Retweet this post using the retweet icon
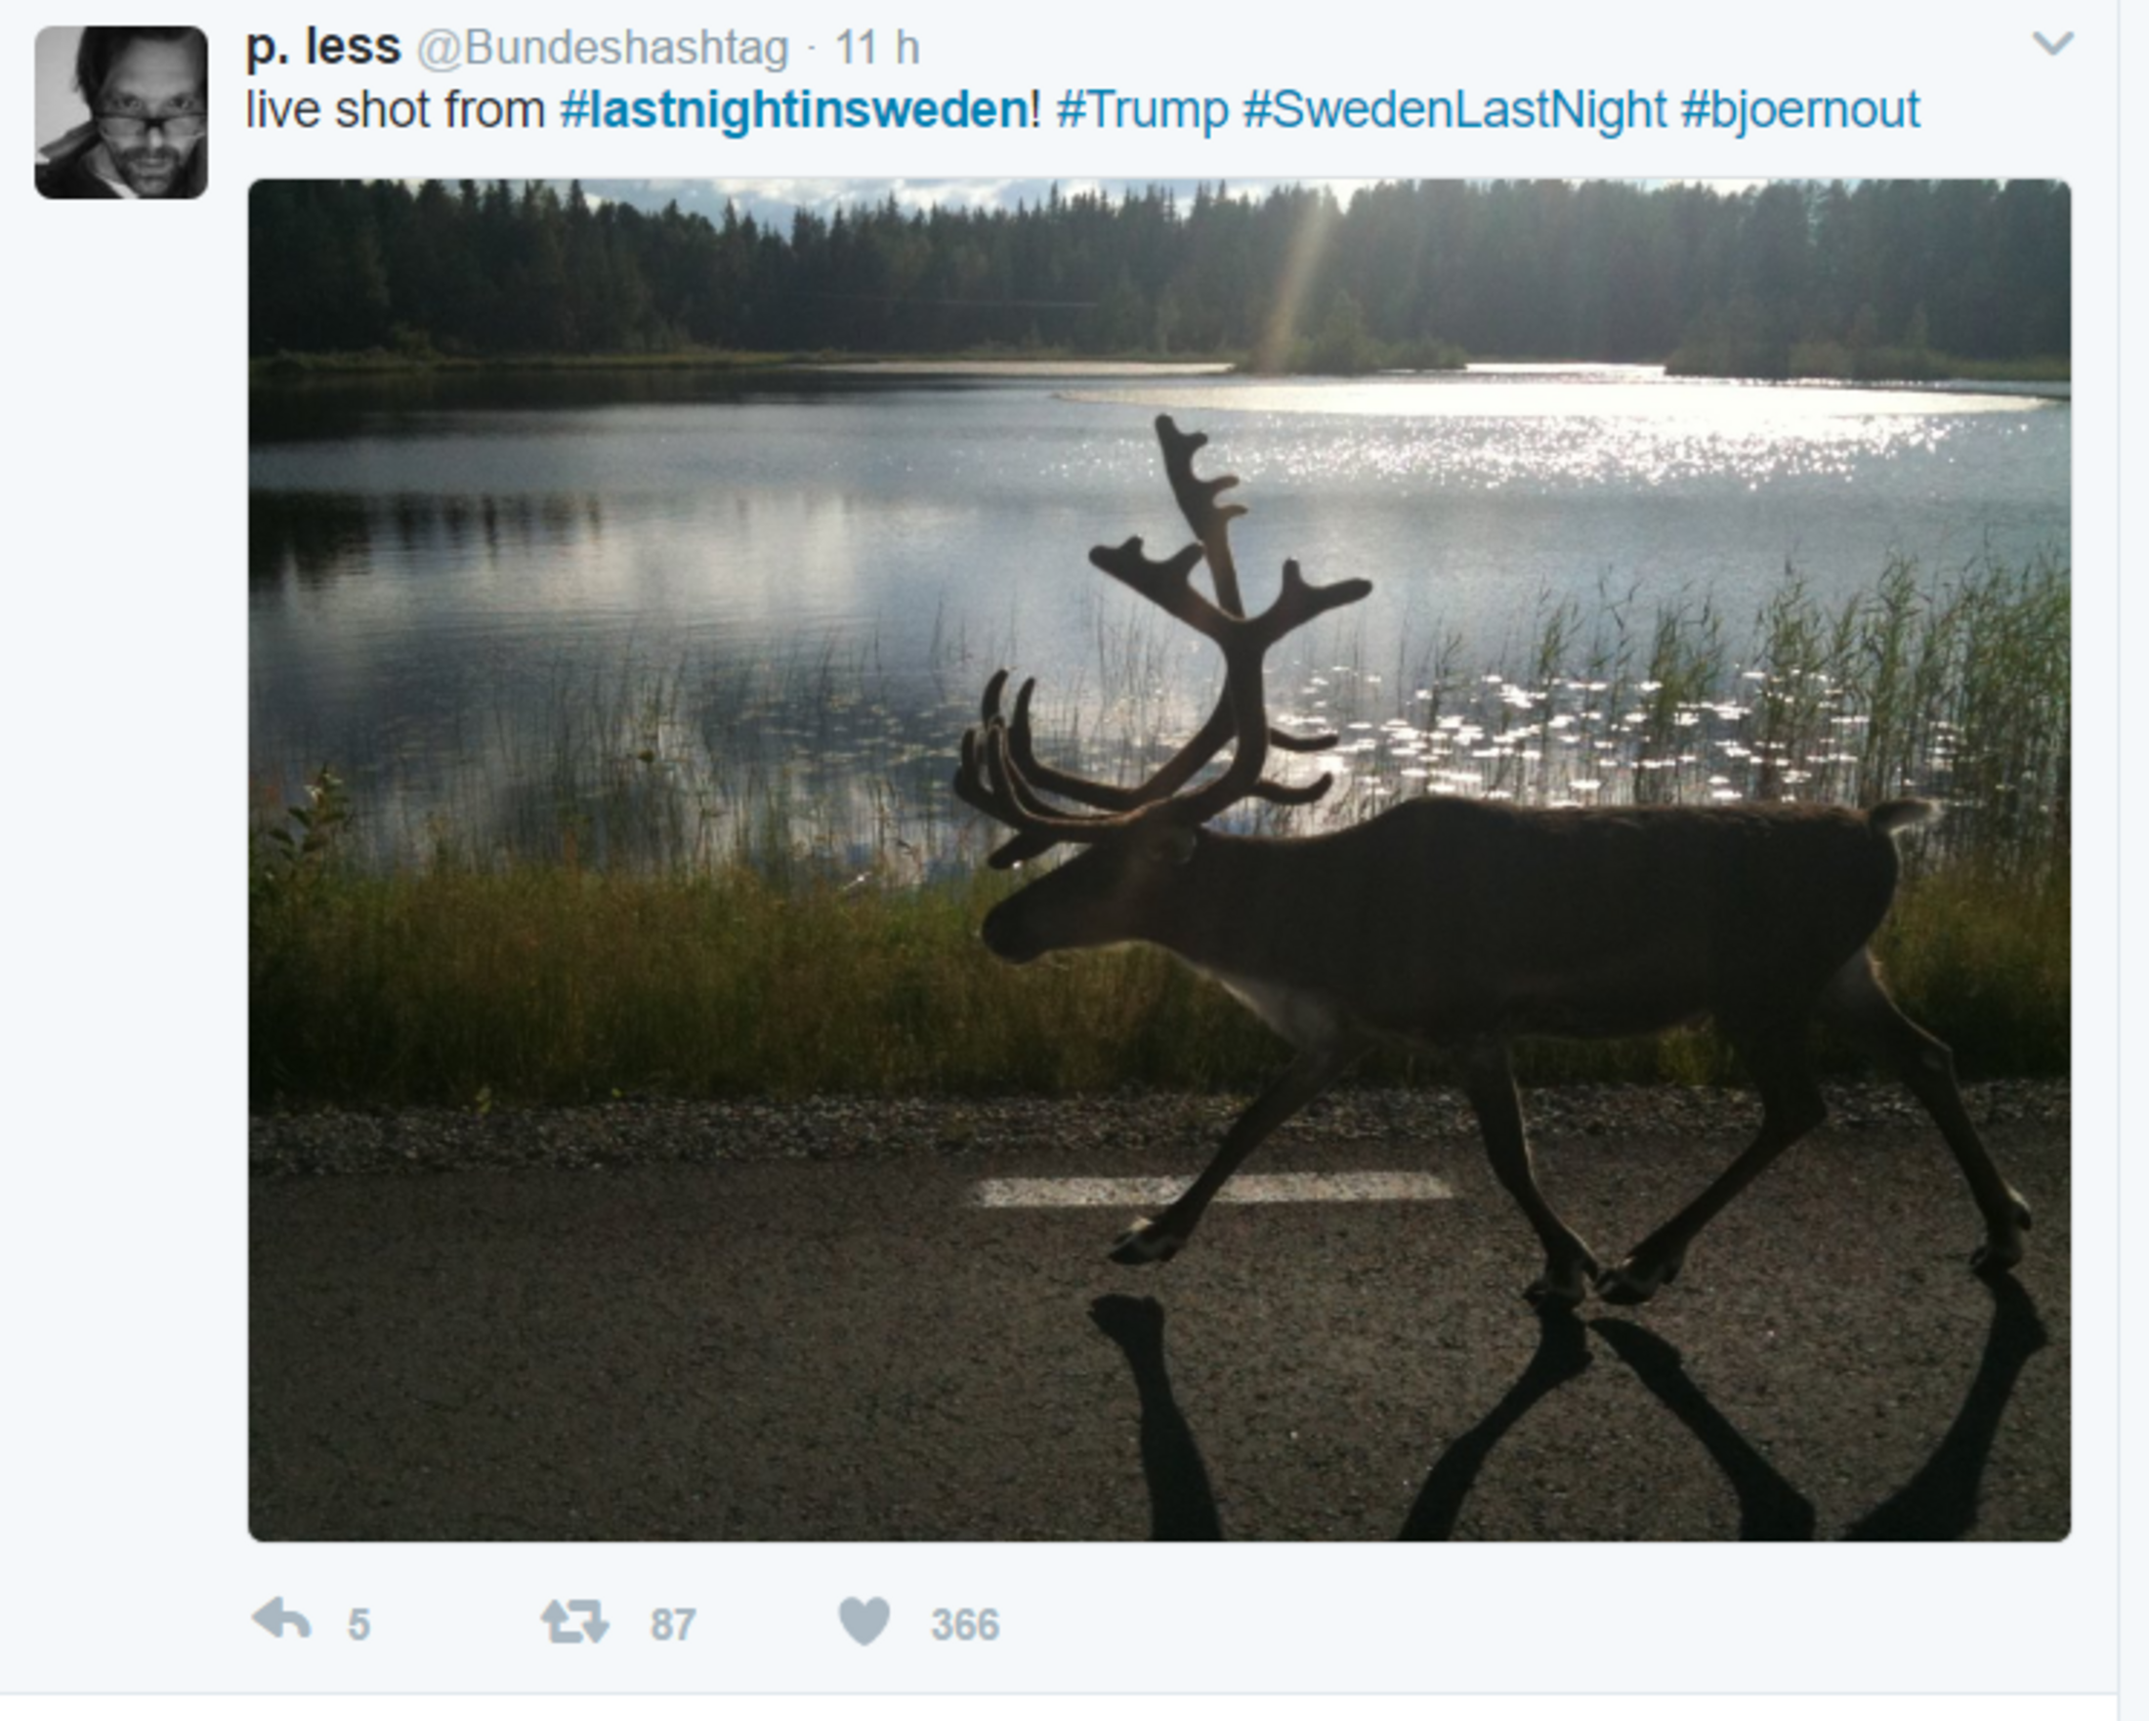This screenshot has height=1721, width=2149. (x=574, y=1620)
